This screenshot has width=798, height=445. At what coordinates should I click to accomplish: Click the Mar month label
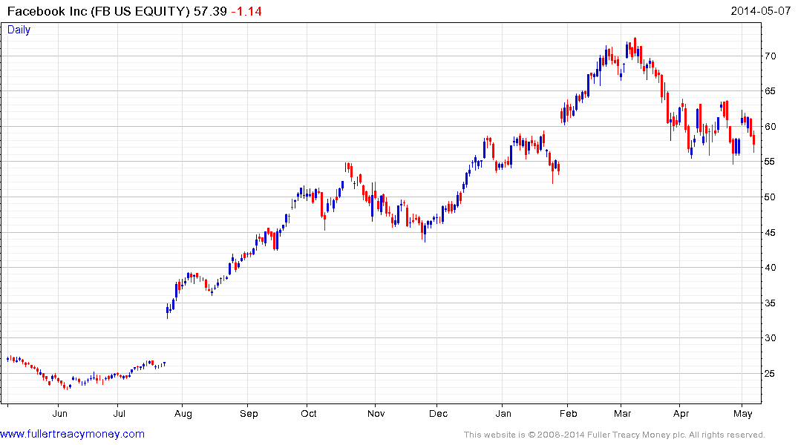(x=622, y=413)
